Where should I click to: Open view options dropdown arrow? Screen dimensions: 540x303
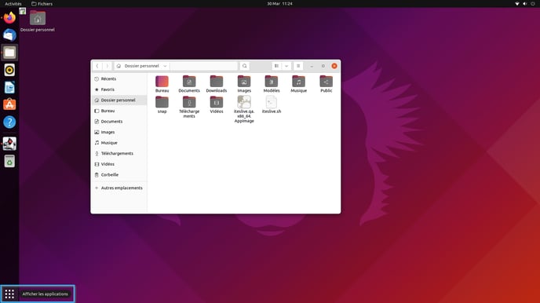point(286,66)
